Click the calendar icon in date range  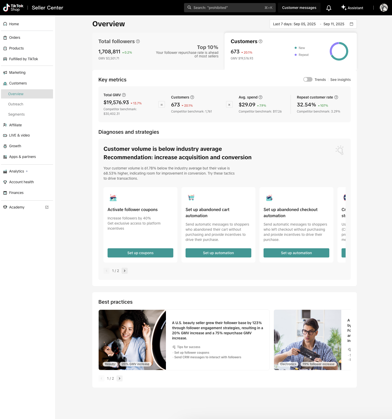tap(351, 24)
